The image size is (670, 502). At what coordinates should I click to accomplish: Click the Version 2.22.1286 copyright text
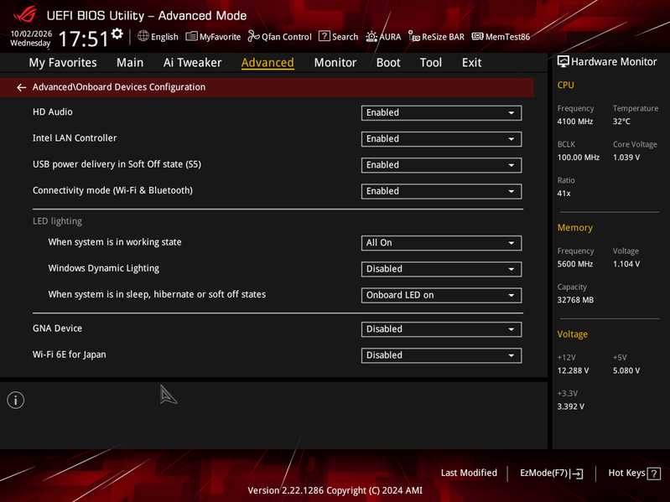tap(335, 490)
